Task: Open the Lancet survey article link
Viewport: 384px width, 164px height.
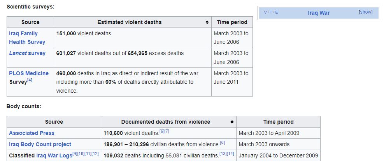Action: 27,53
